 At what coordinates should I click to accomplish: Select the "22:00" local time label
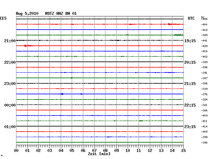point(10,62)
